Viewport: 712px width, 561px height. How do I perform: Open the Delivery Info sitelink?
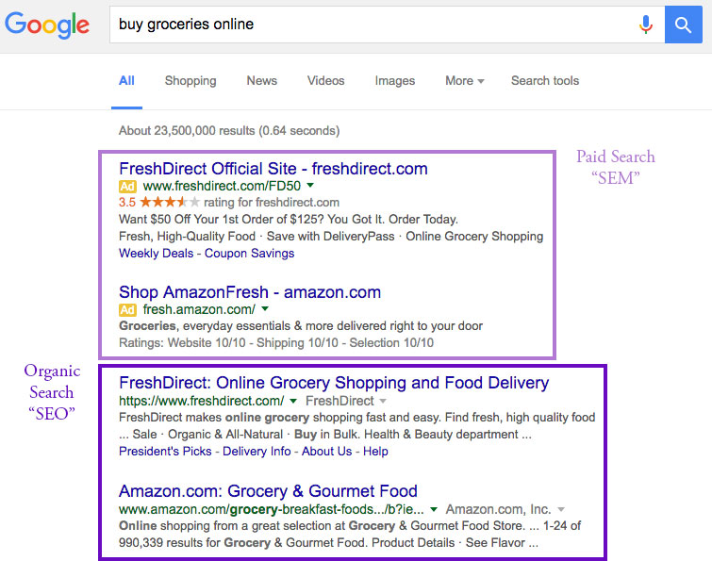(x=257, y=452)
